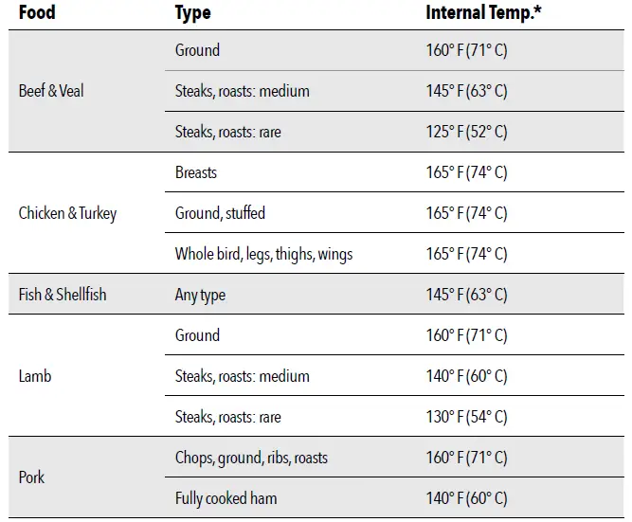Click the Fully cooked ham cell
Screen dimensions: 632x522
tap(226, 498)
